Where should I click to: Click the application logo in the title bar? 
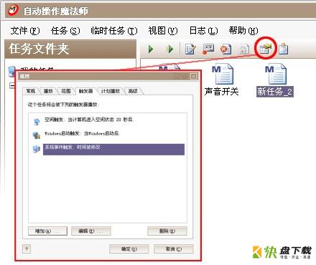coord(13,11)
